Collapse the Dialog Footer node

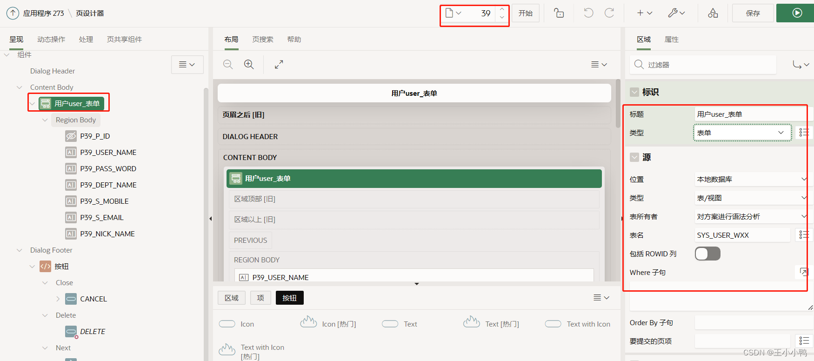(20, 250)
